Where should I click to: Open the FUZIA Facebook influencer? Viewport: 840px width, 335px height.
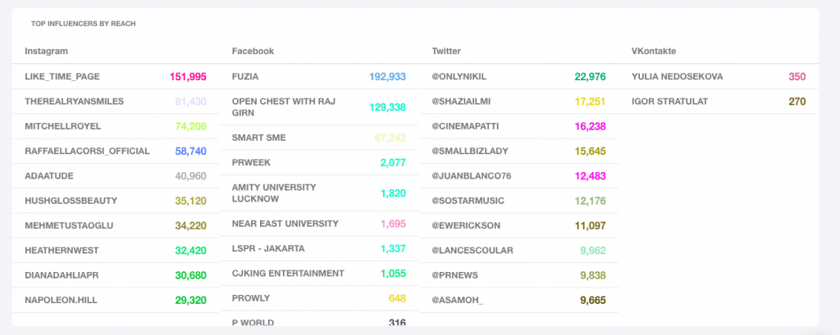coord(246,77)
